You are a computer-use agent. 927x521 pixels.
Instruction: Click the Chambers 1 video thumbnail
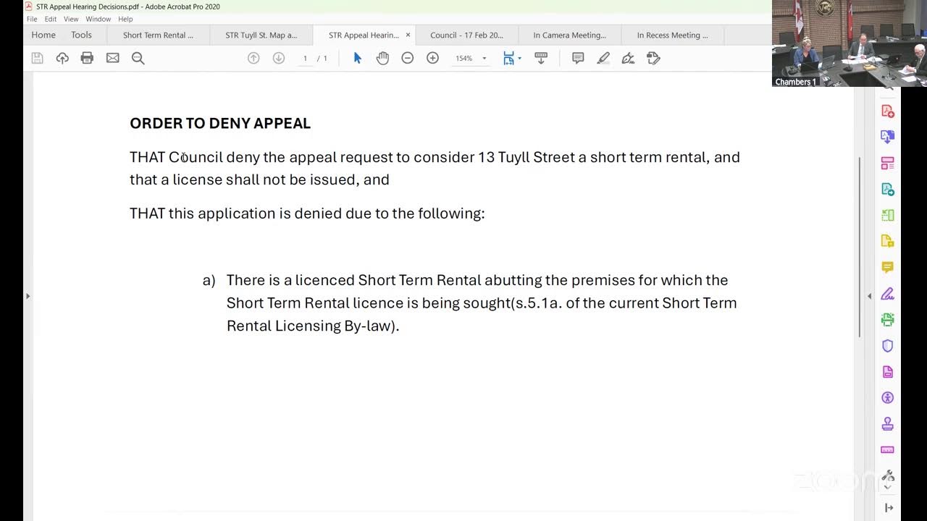(850, 43)
